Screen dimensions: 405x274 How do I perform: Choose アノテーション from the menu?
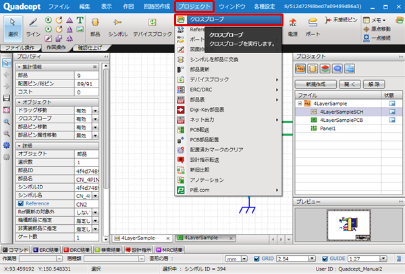pyautogui.click(x=228, y=180)
